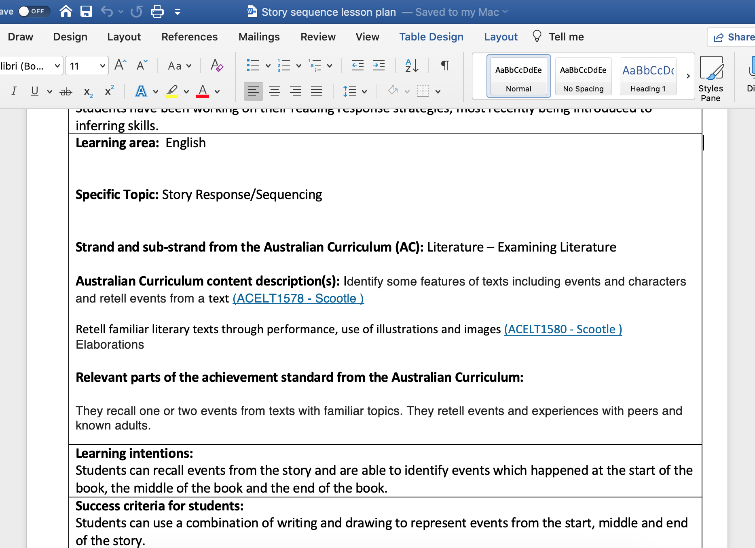Apply subscript formatting
The height and width of the screenshot is (548, 755).
point(88,92)
